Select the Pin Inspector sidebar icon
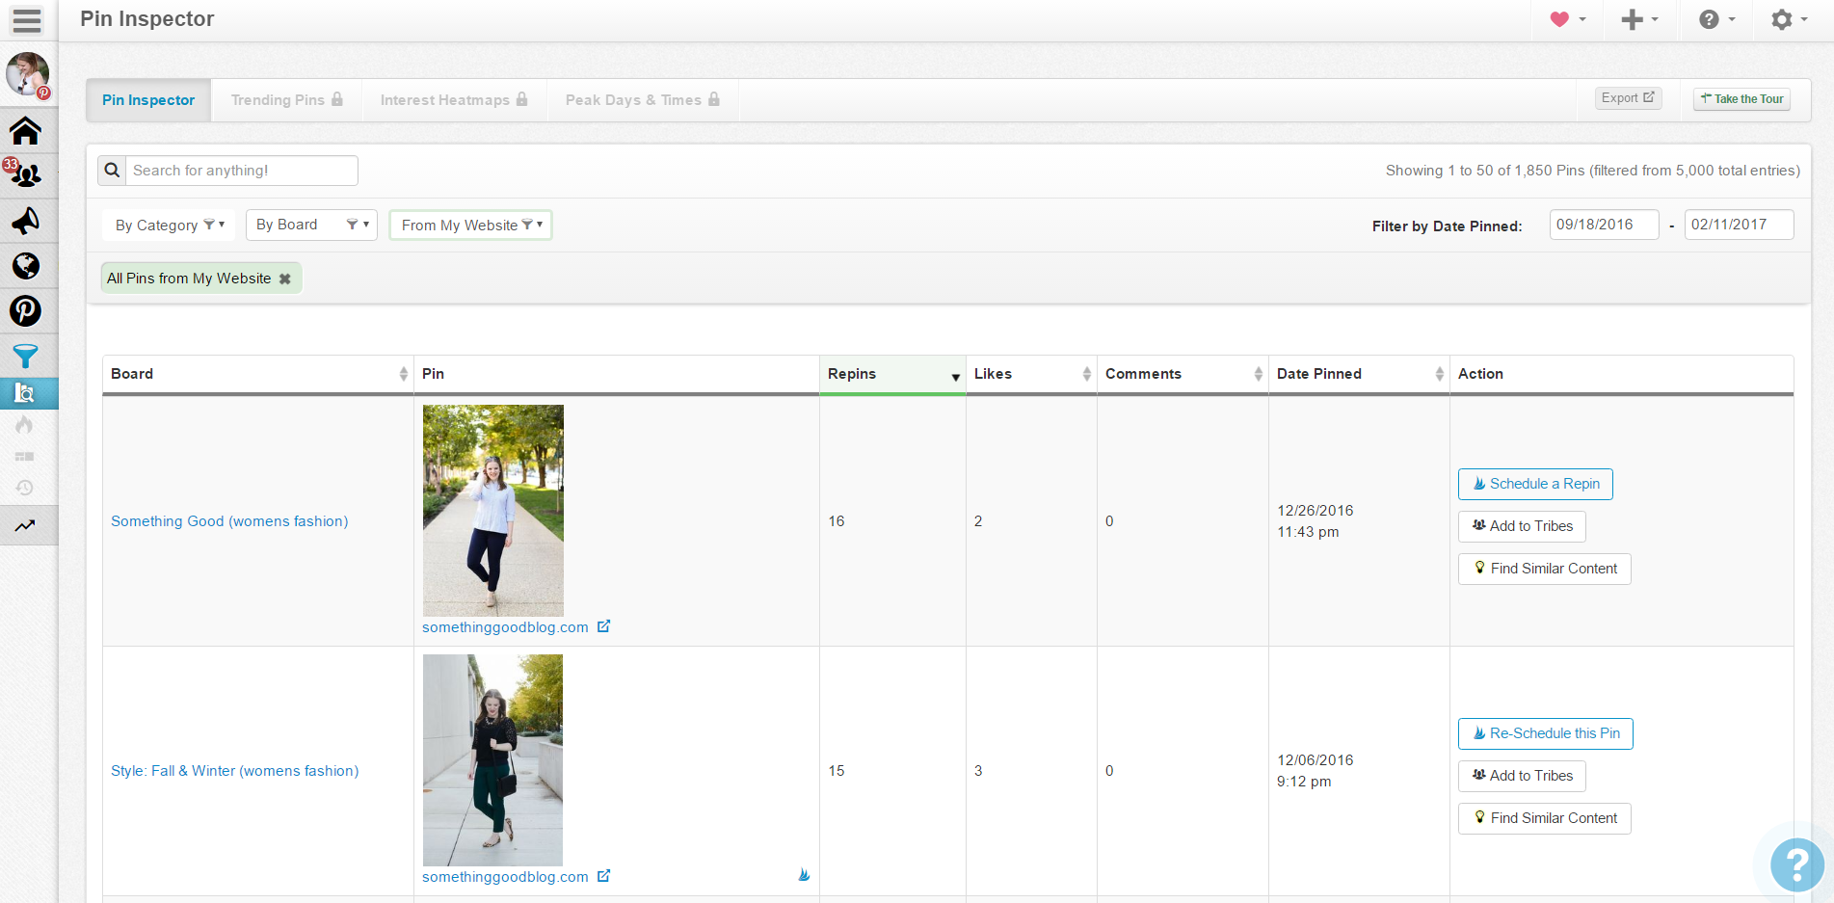 coord(26,392)
